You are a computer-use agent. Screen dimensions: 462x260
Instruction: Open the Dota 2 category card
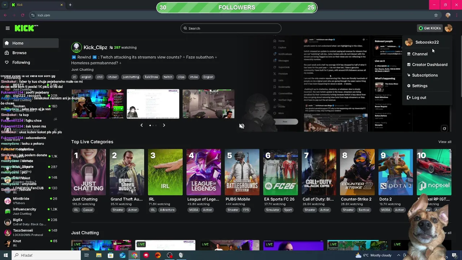(396, 172)
